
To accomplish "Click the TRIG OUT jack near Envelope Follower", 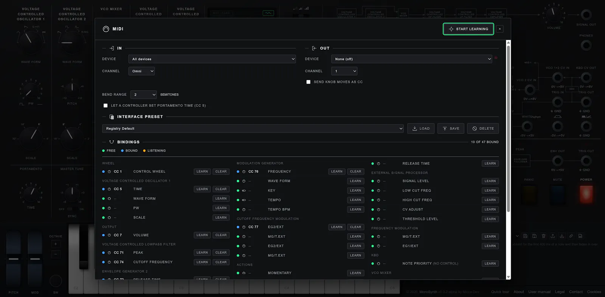I will pos(586,161).
